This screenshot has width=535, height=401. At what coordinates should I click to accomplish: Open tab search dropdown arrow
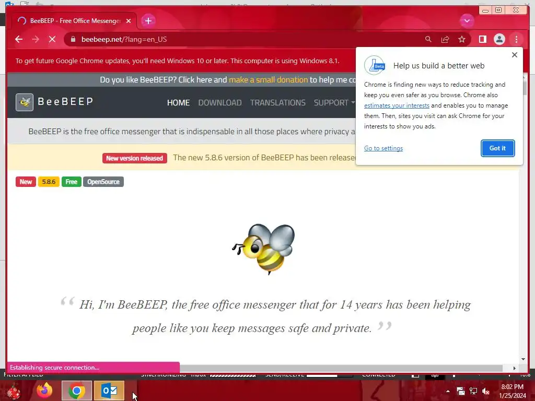(467, 21)
